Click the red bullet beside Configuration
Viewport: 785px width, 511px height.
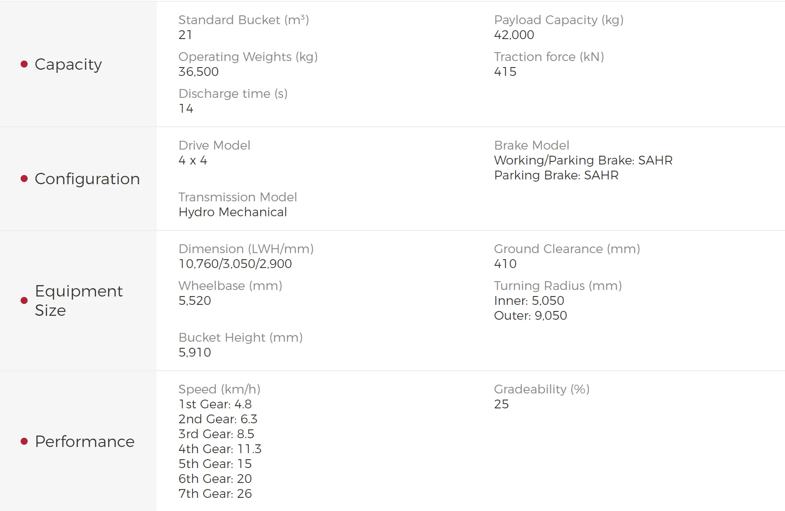24,179
